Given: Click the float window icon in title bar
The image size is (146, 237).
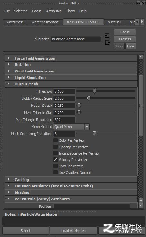Looking at the screenshot, I should [139, 3].
